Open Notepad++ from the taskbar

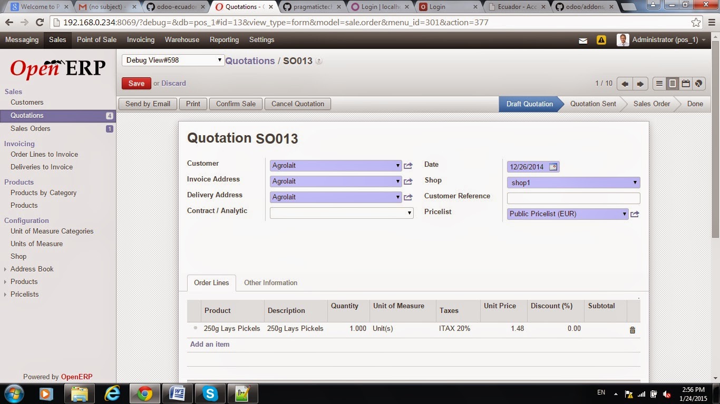coord(243,393)
